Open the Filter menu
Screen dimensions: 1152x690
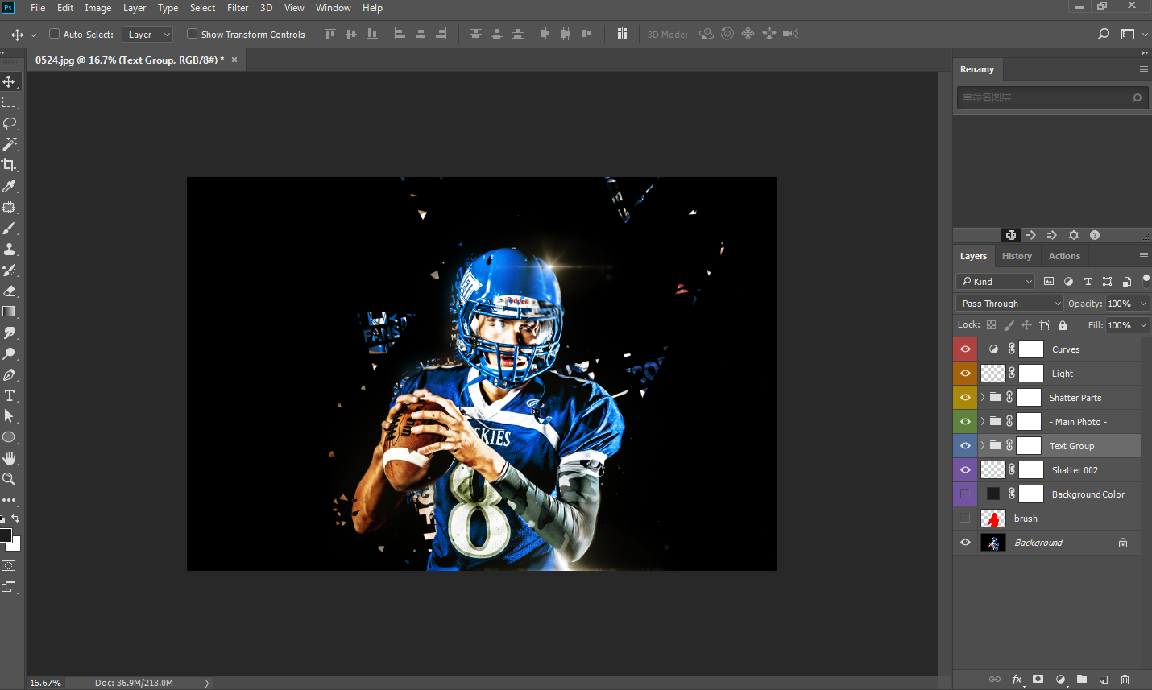pyautogui.click(x=238, y=8)
